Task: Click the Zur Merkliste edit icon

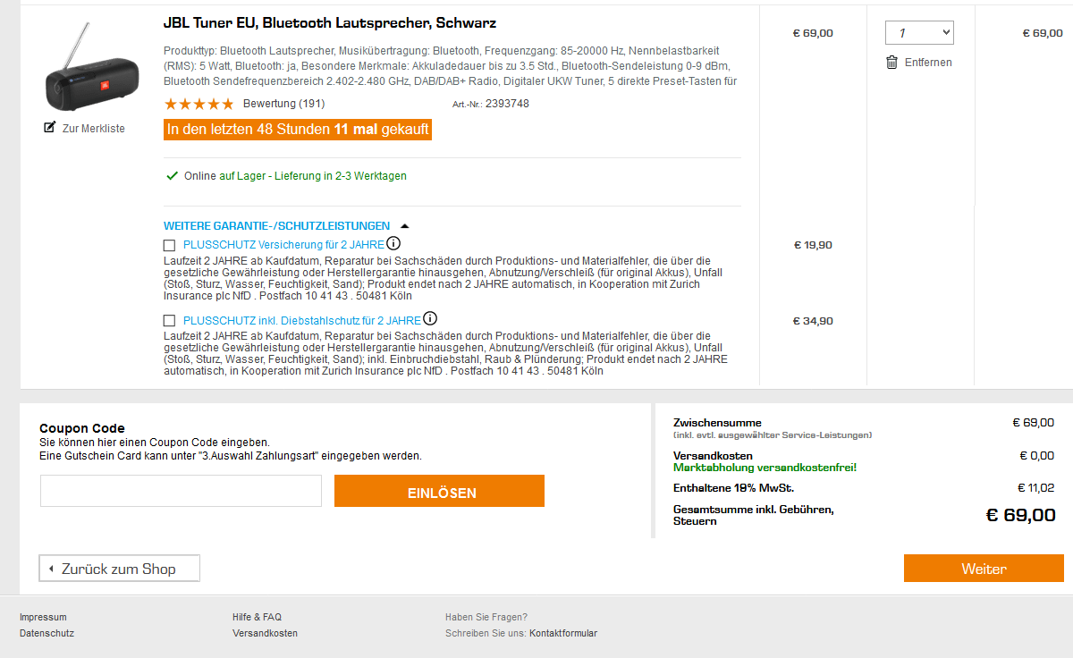Action: (50, 128)
